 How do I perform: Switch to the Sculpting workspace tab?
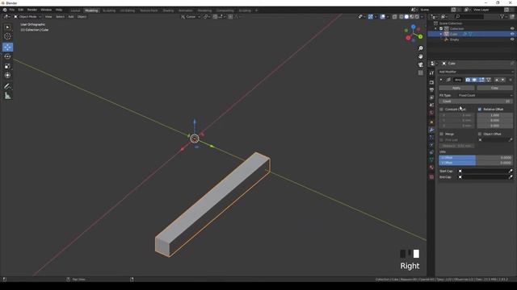pyautogui.click(x=109, y=10)
